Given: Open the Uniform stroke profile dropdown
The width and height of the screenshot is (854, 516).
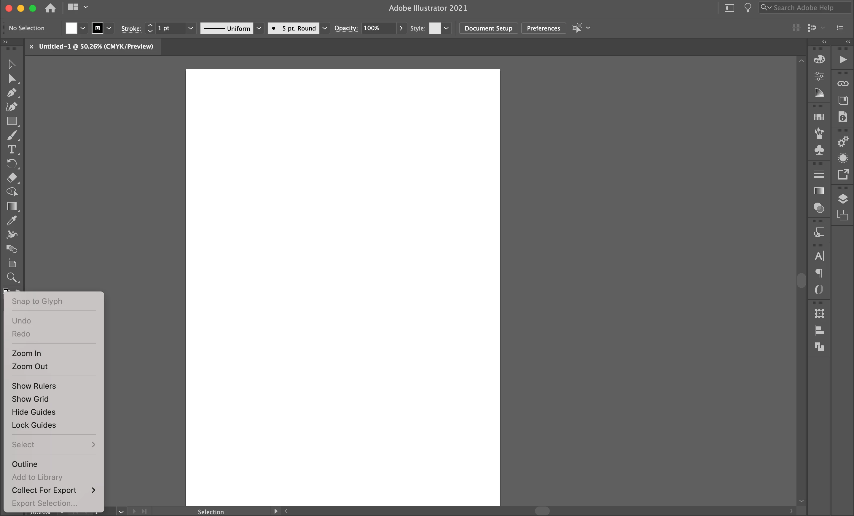Looking at the screenshot, I should 259,28.
